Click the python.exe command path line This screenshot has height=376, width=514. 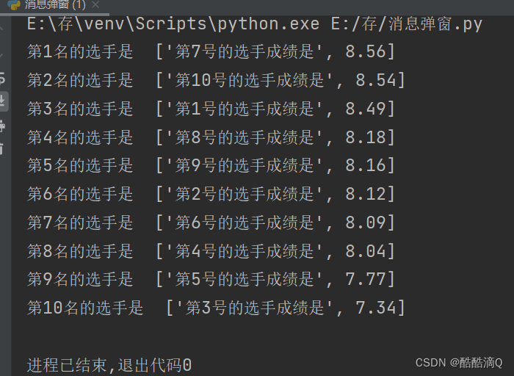pyautogui.click(x=254, y=24)
